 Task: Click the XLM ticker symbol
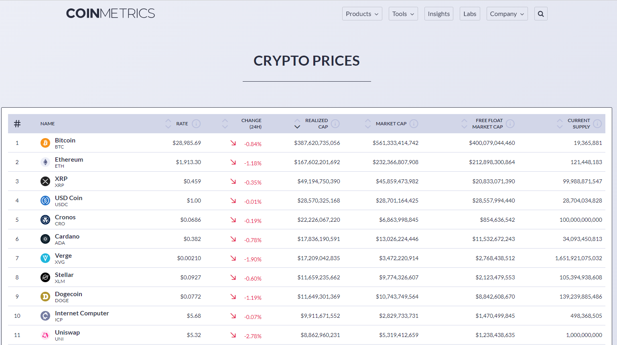point(60,281)
